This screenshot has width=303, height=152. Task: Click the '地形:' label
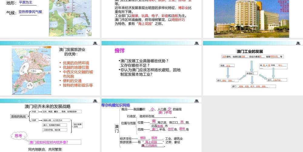tap(12, 3)
